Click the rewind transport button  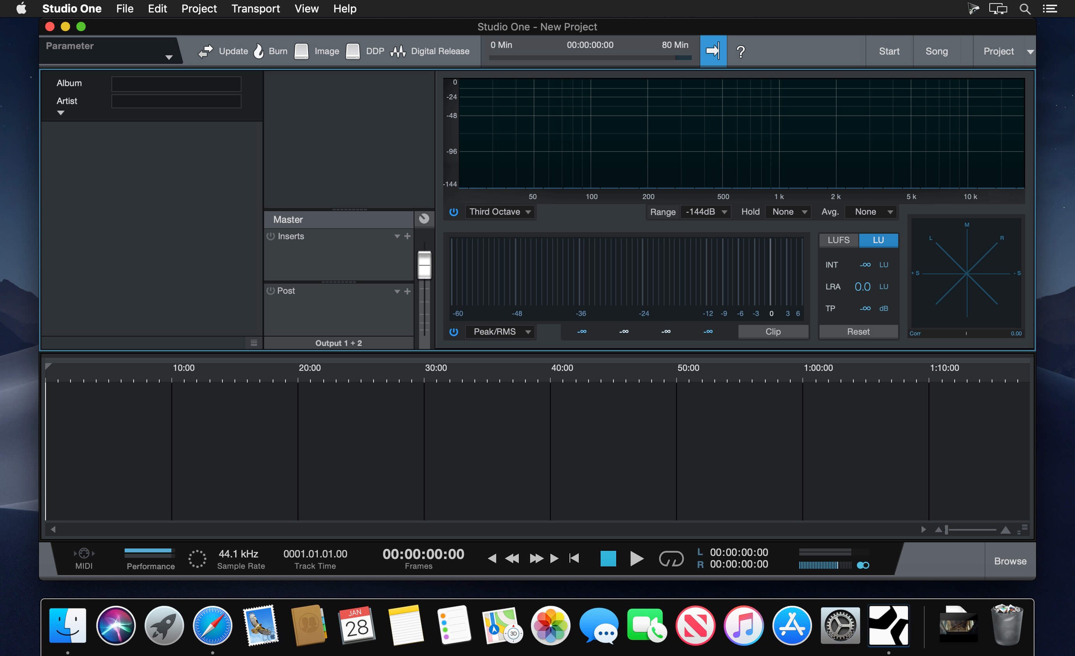[512, 559]
